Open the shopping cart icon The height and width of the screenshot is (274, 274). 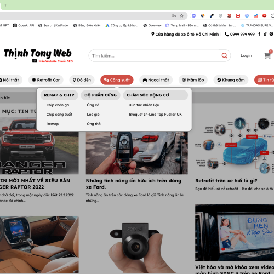point(267,55)
